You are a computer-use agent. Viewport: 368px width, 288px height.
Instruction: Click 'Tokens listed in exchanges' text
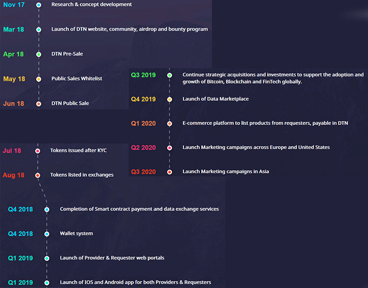tap(82, 175)
